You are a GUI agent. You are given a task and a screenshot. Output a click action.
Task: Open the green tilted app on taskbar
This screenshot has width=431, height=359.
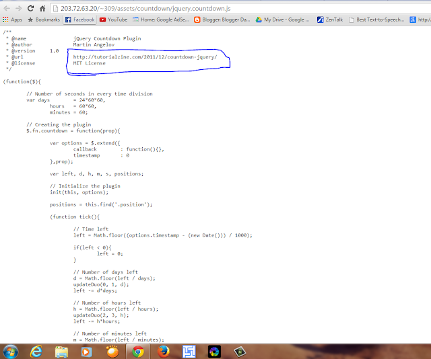240,352
